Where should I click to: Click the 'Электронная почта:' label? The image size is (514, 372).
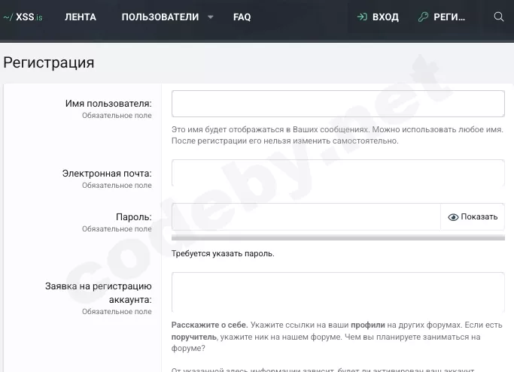coord(107,174)
